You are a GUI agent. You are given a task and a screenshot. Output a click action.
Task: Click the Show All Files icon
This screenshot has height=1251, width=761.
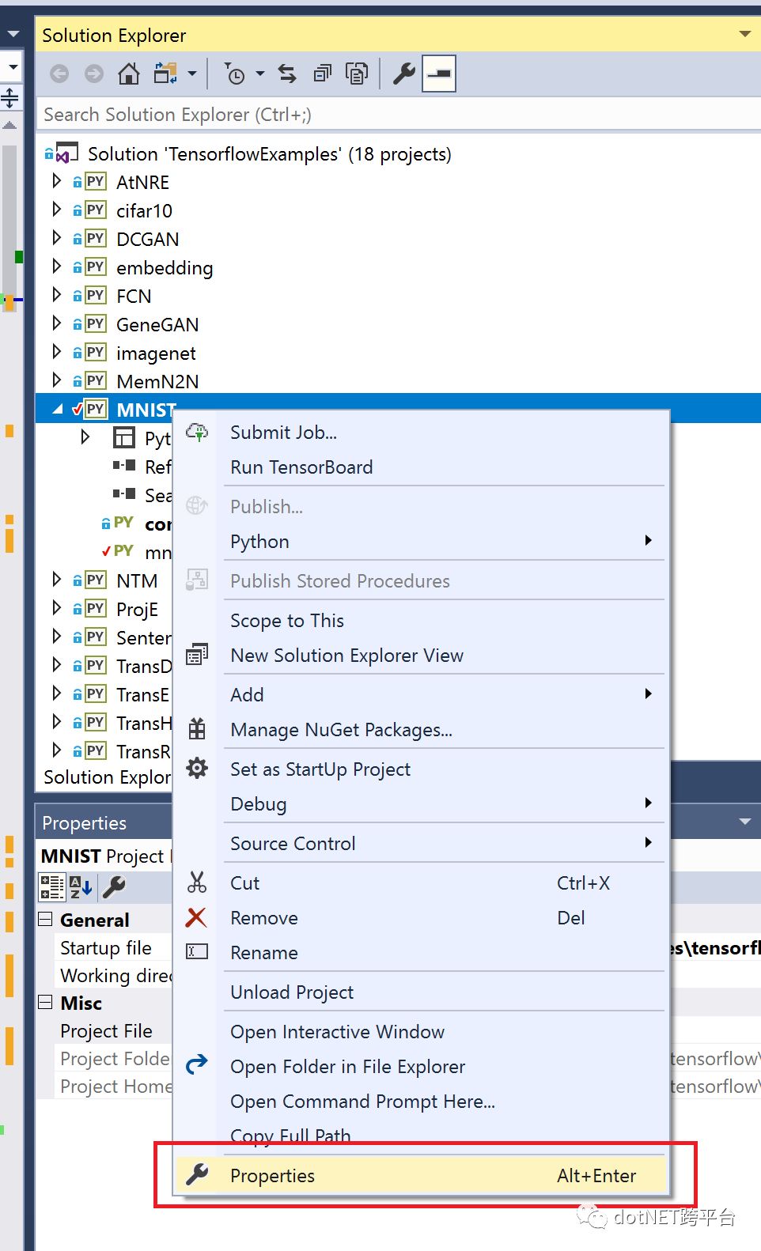tap(357, 74)
